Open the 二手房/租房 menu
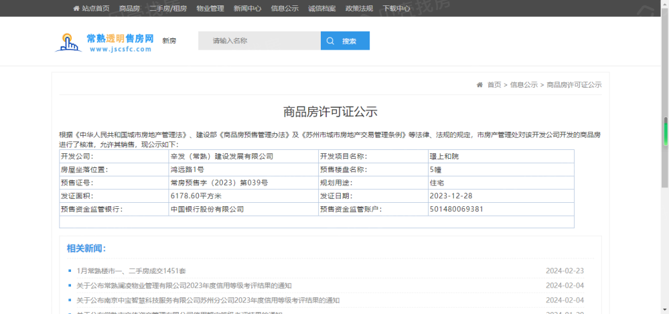Image resolution: width=669 pixels, height=314 pixels. [x=168, y=9]
